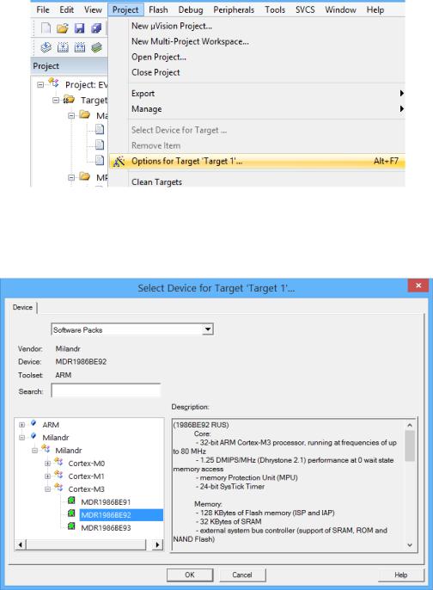The image size is (433, 590).
Task: Focus the Search input field
Action: 106,390
